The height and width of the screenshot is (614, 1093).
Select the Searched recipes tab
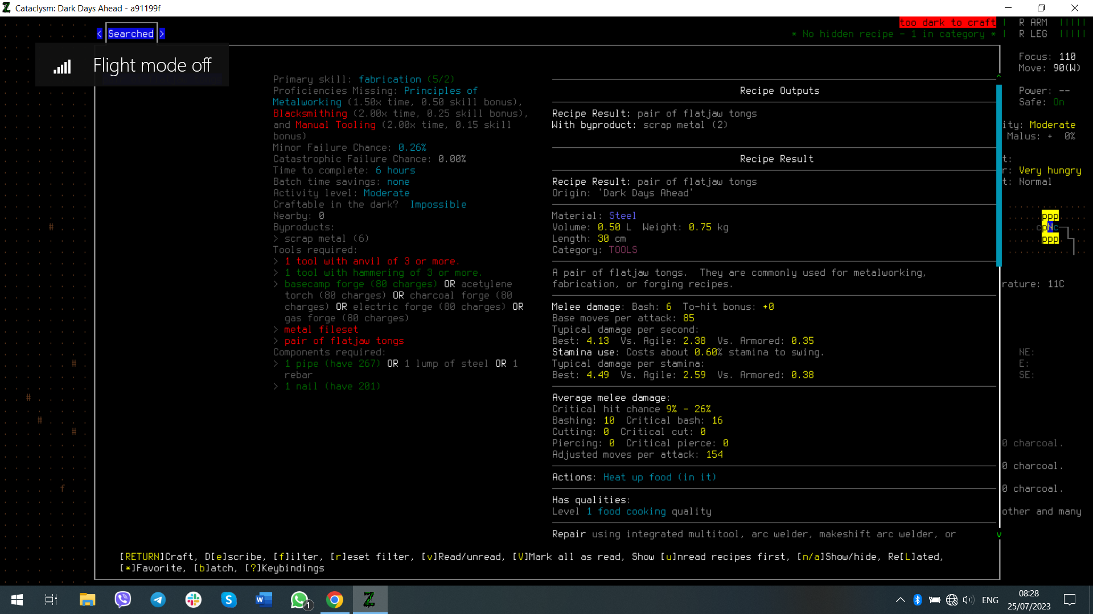point(131,34)
